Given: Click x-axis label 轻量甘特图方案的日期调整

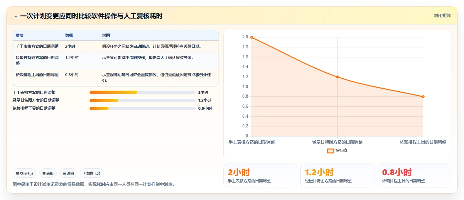Looking at the screenshot, I should coord(337,142).
